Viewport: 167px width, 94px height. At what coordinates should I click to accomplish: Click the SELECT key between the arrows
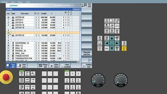tap(112, 43)
